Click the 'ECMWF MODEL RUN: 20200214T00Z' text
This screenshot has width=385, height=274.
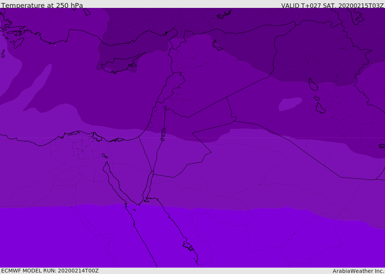(x=50, y=271)
